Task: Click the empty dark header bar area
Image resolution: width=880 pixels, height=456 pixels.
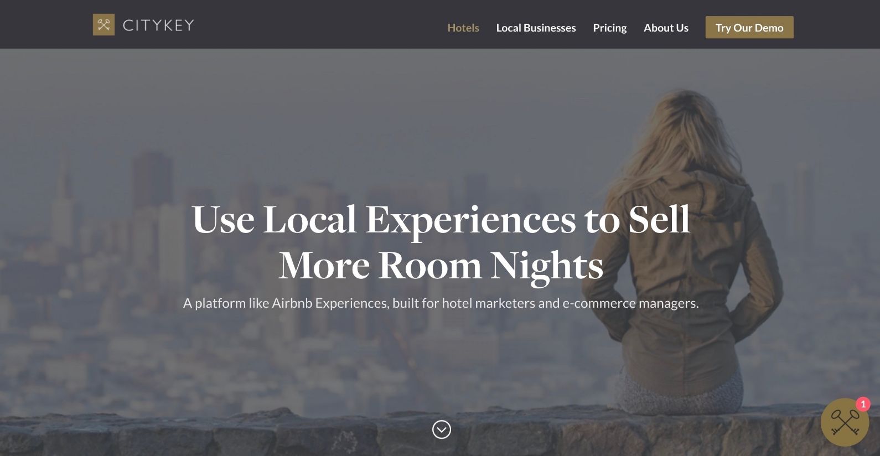Action: point(321,24)
